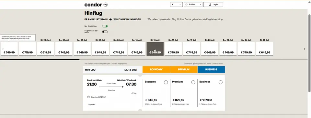This screenshot has height=118, width=311.
Task: Open the Euro currency dropdown
Action: (x=176, y=5)
